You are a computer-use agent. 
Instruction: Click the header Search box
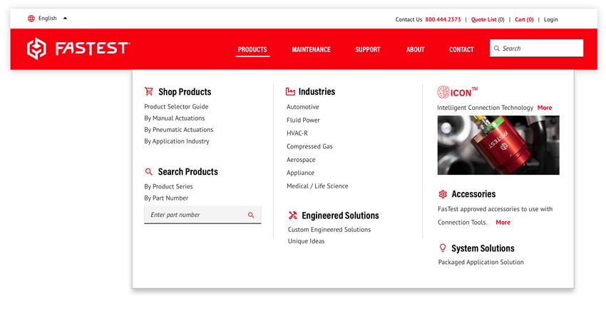[x=540, y=49]
